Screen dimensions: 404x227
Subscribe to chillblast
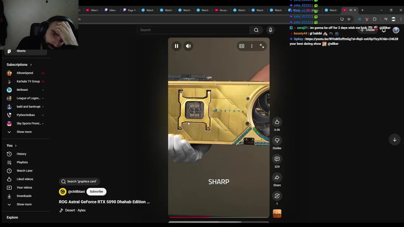coord(96,192)
